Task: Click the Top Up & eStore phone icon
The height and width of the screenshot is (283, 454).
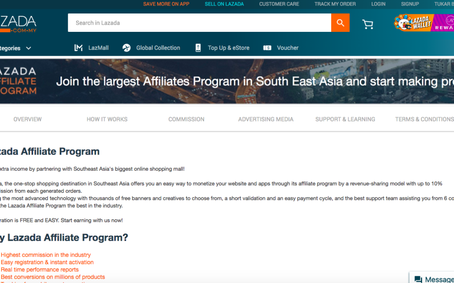Action: click(x=198, y=48)
